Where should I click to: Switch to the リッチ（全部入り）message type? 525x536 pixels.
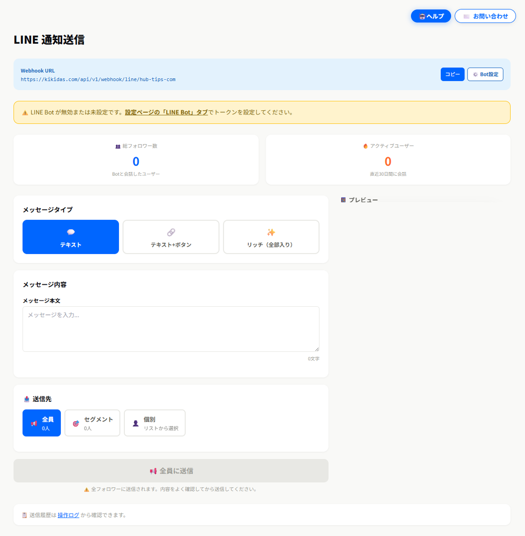(271, 237)
